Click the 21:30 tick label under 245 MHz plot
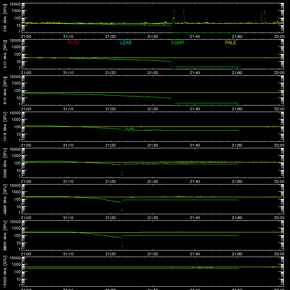The width and height of the screenshot is (290, 290). pos(153,37)
